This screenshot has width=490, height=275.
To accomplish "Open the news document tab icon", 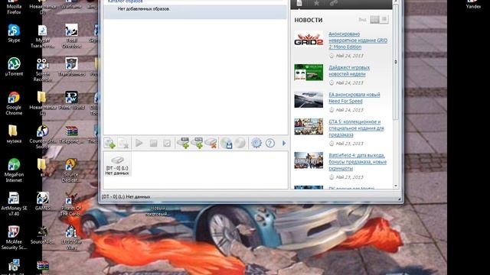I will pyautogui.click(x=299, y=3).
